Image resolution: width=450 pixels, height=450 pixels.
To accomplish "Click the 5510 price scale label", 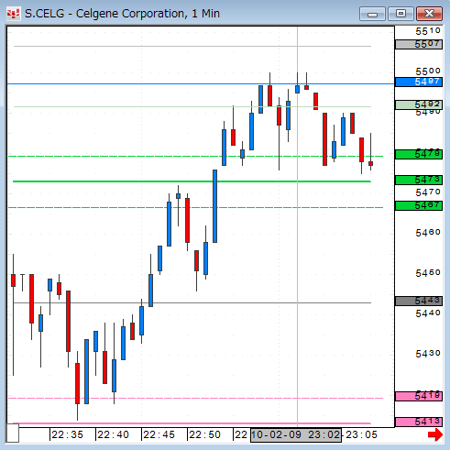I will pyautogui.click(x=428, y=31).
